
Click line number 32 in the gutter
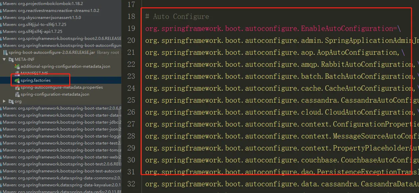[x=131, y=184]
